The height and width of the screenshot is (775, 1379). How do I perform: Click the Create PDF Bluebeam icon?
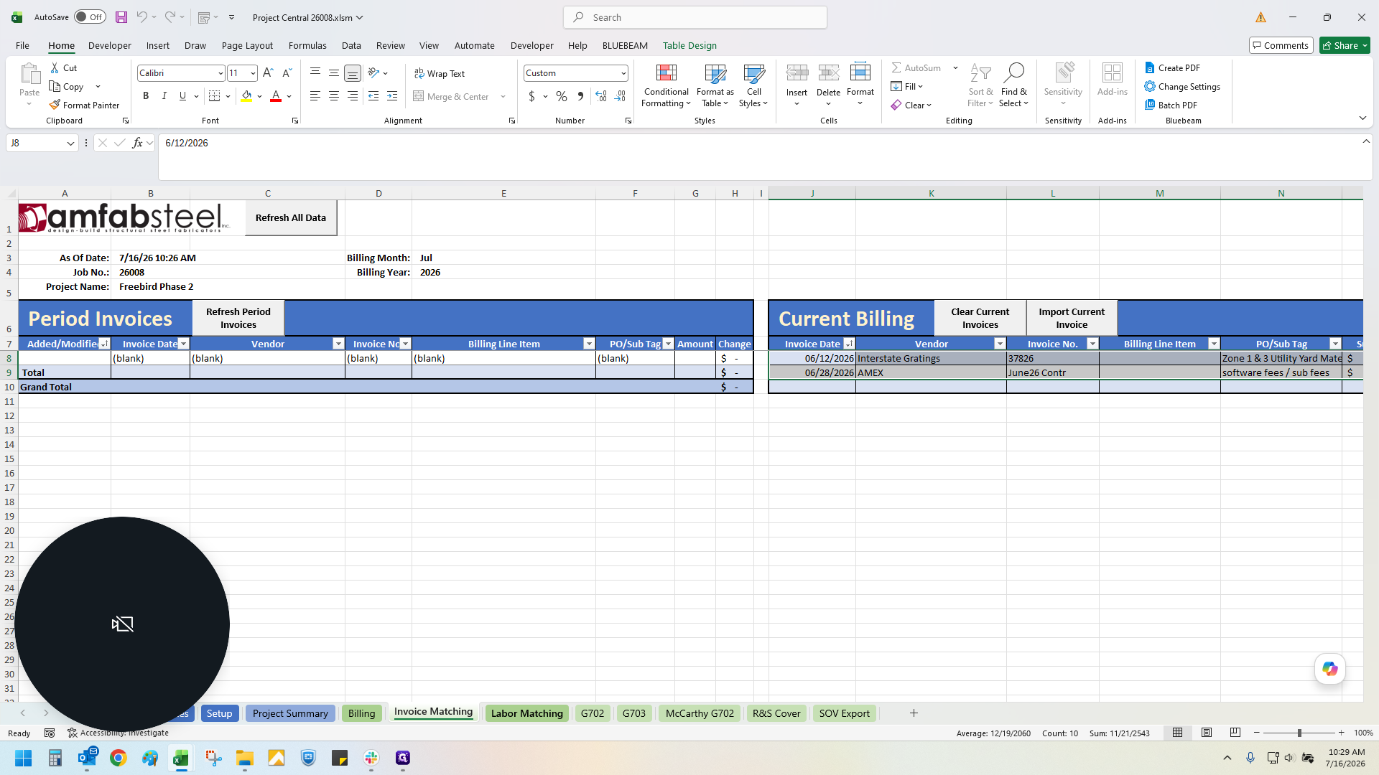pyautogui.click(x=1150, y=67)
